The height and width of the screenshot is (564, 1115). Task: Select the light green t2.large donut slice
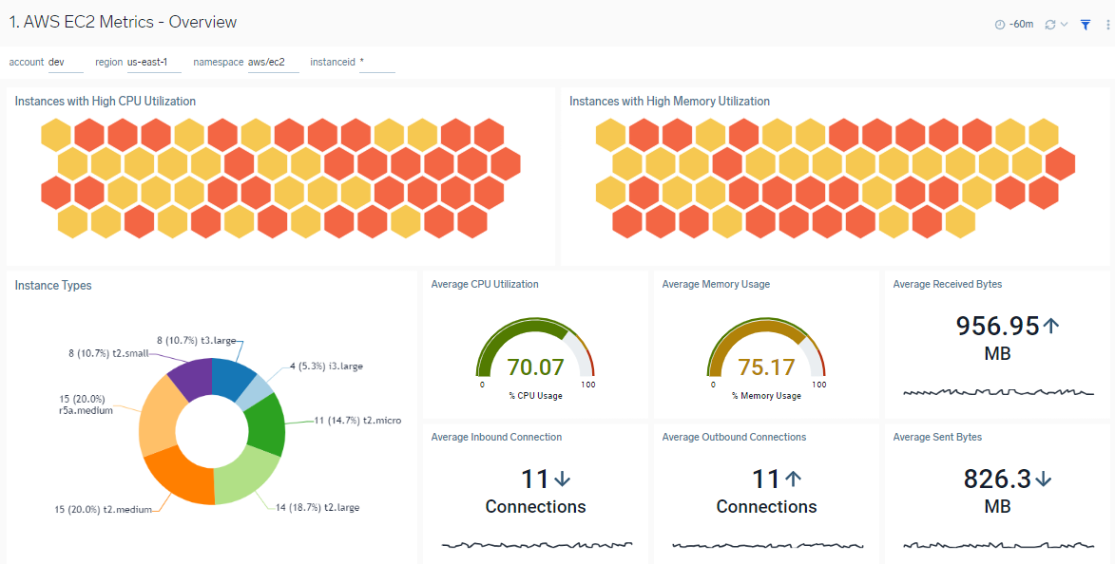[243, 478]
